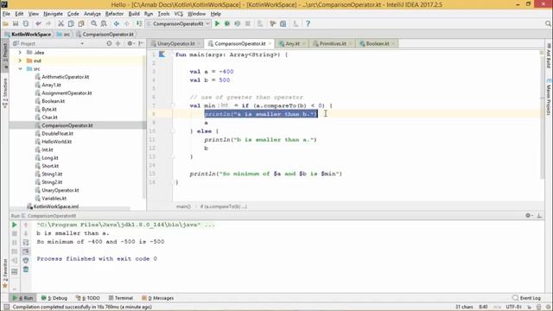
Task: Close the ComparisonOperator.kt tab
Action: click(x=270, y=44)
